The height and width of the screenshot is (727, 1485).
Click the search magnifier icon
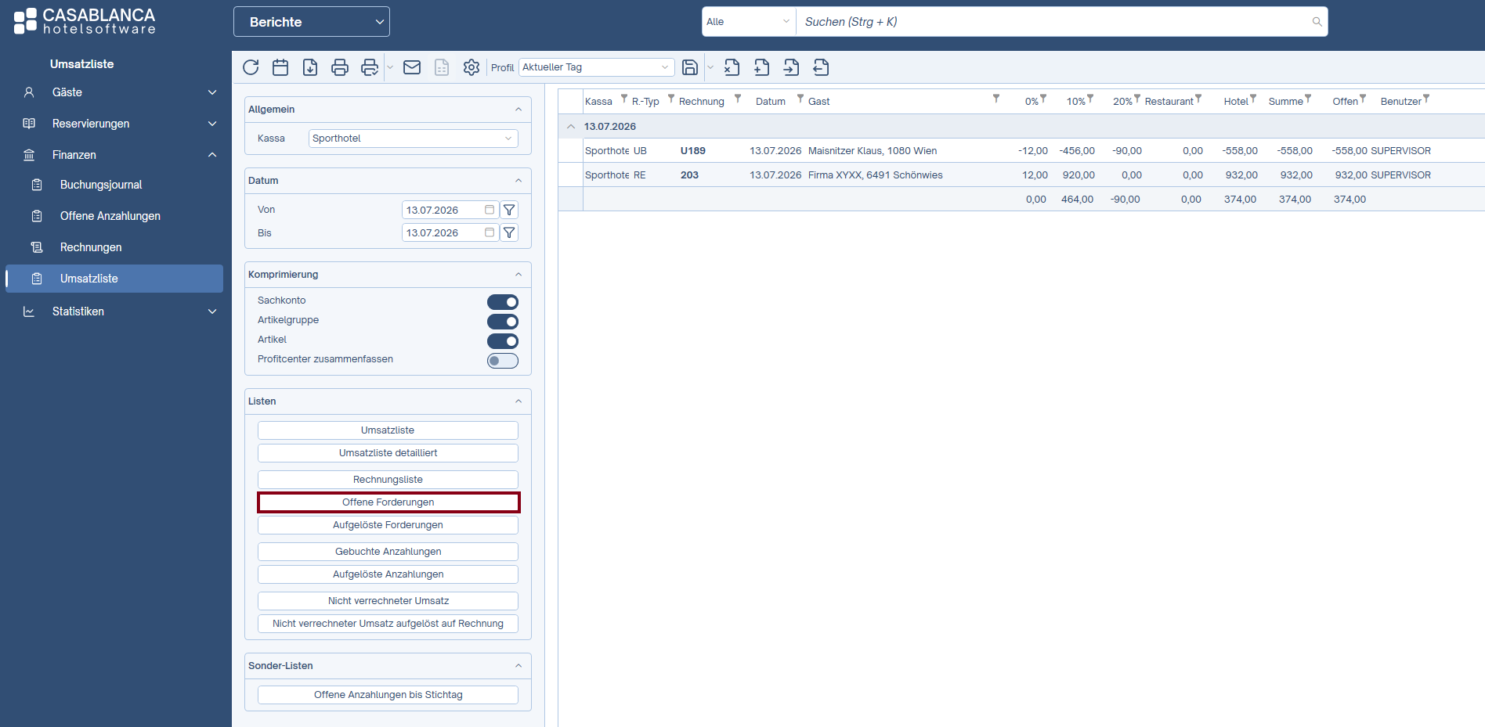(1317, 22)
